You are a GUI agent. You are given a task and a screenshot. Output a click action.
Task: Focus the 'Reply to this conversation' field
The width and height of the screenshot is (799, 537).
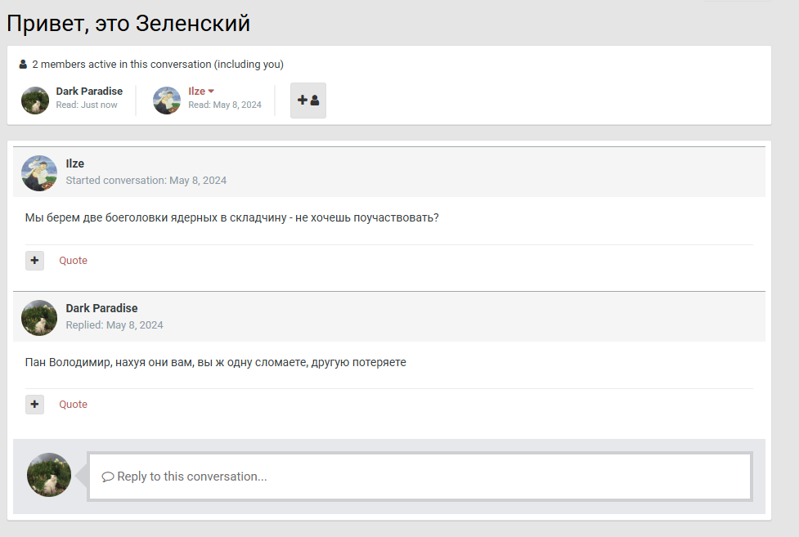[x=420, y=477]
